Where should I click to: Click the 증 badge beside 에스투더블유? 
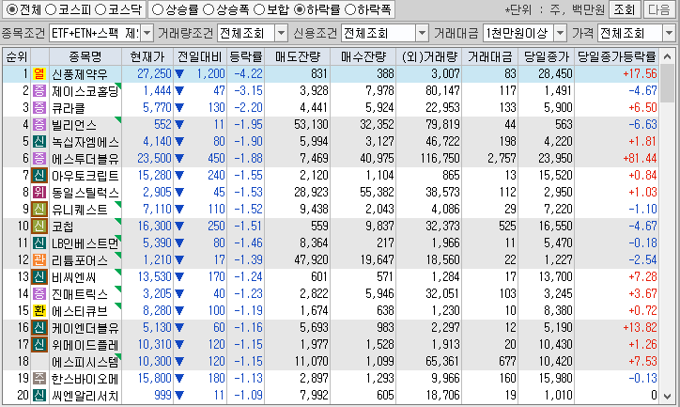pos(39,158)
